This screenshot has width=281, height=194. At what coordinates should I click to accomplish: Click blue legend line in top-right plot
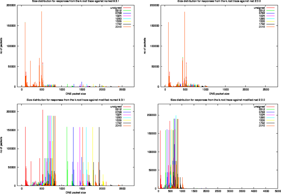(270, 13)
